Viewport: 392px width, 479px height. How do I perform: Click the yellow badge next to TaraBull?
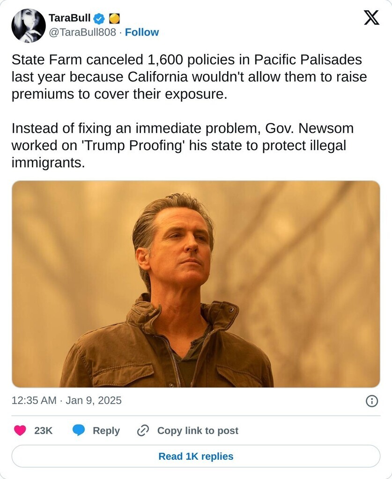point(114,19)
